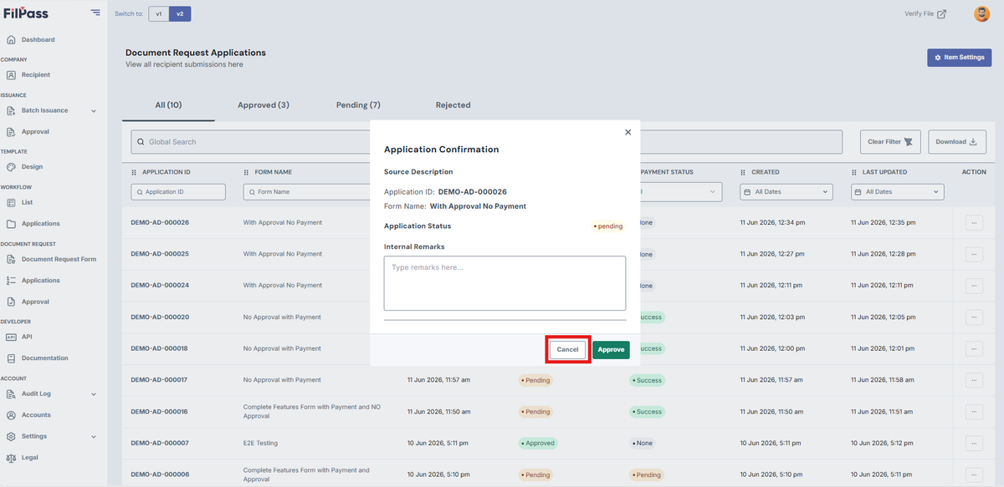The width and height of the screenshot is (1004, 487).
Task: Expand the Audit Log submenu
Action: [94, 394]
